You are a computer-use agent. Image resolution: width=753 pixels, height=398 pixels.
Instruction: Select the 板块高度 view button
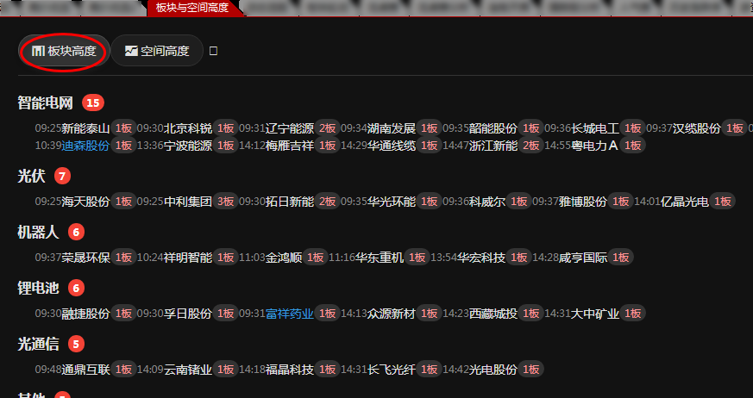pyautogui.click(x=65, y=51)
